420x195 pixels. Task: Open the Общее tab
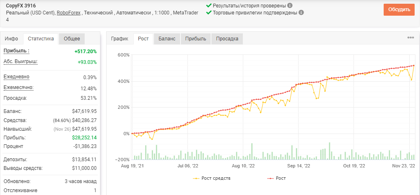pyautogui.click(x=72, y=39)
